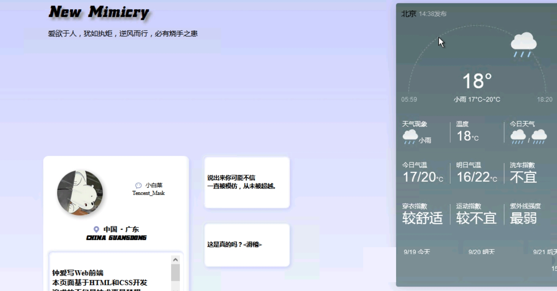
Task: Select the 这是真的吗 message card
Action: click(x=247, y=245)
